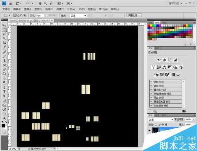This screenshot has width=197, height=151.
Task: Click the Zoom tool in application bar
Action: coord(45,3)
